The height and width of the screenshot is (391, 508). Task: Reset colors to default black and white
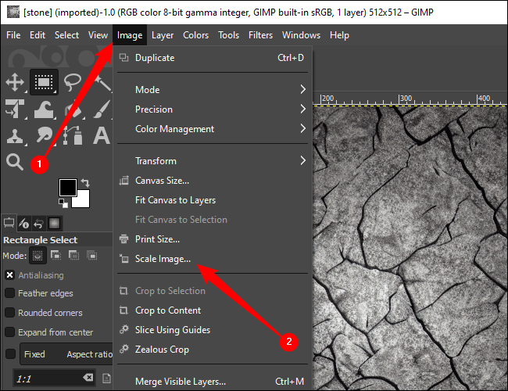coord(63,203)
